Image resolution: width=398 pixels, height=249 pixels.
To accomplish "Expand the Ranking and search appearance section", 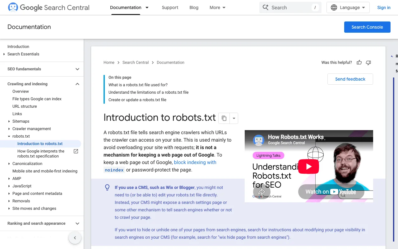I will (77, 223).
